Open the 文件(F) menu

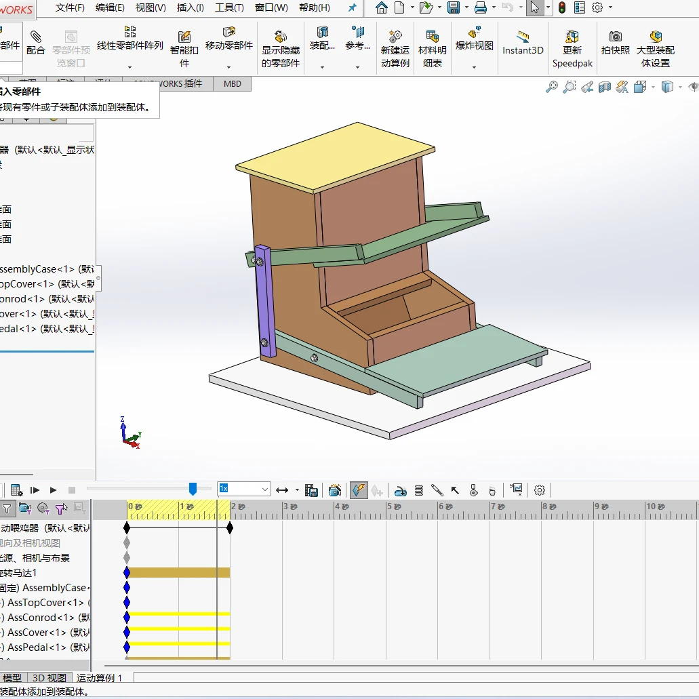[x=70, y=7]
